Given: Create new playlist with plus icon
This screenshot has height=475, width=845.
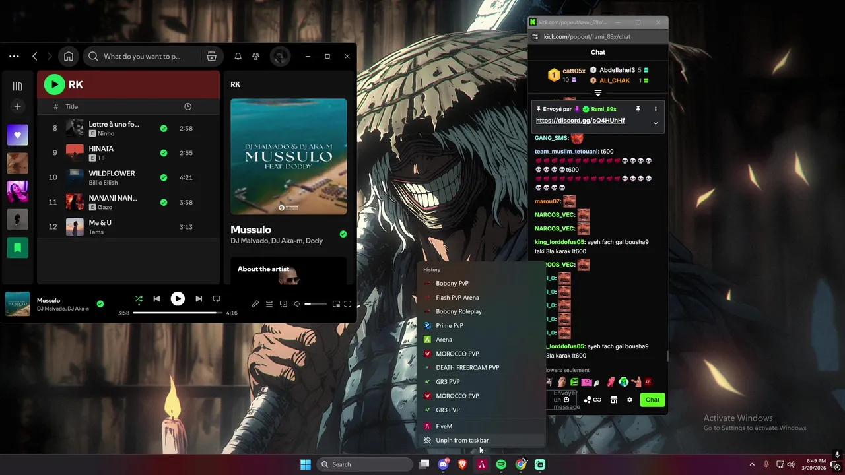Looking at the screenshot, I should (18, 106).
